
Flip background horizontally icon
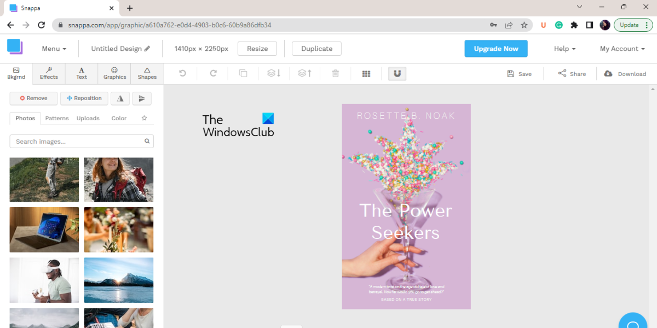coord(120,98)
